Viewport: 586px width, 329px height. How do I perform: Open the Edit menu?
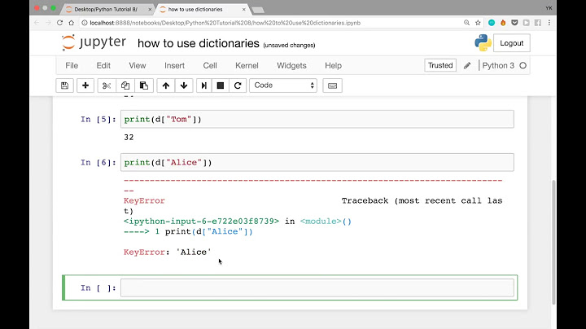pos(103,65)
